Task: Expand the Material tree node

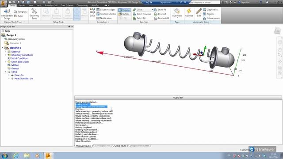Action: click(x=6, y=52)
